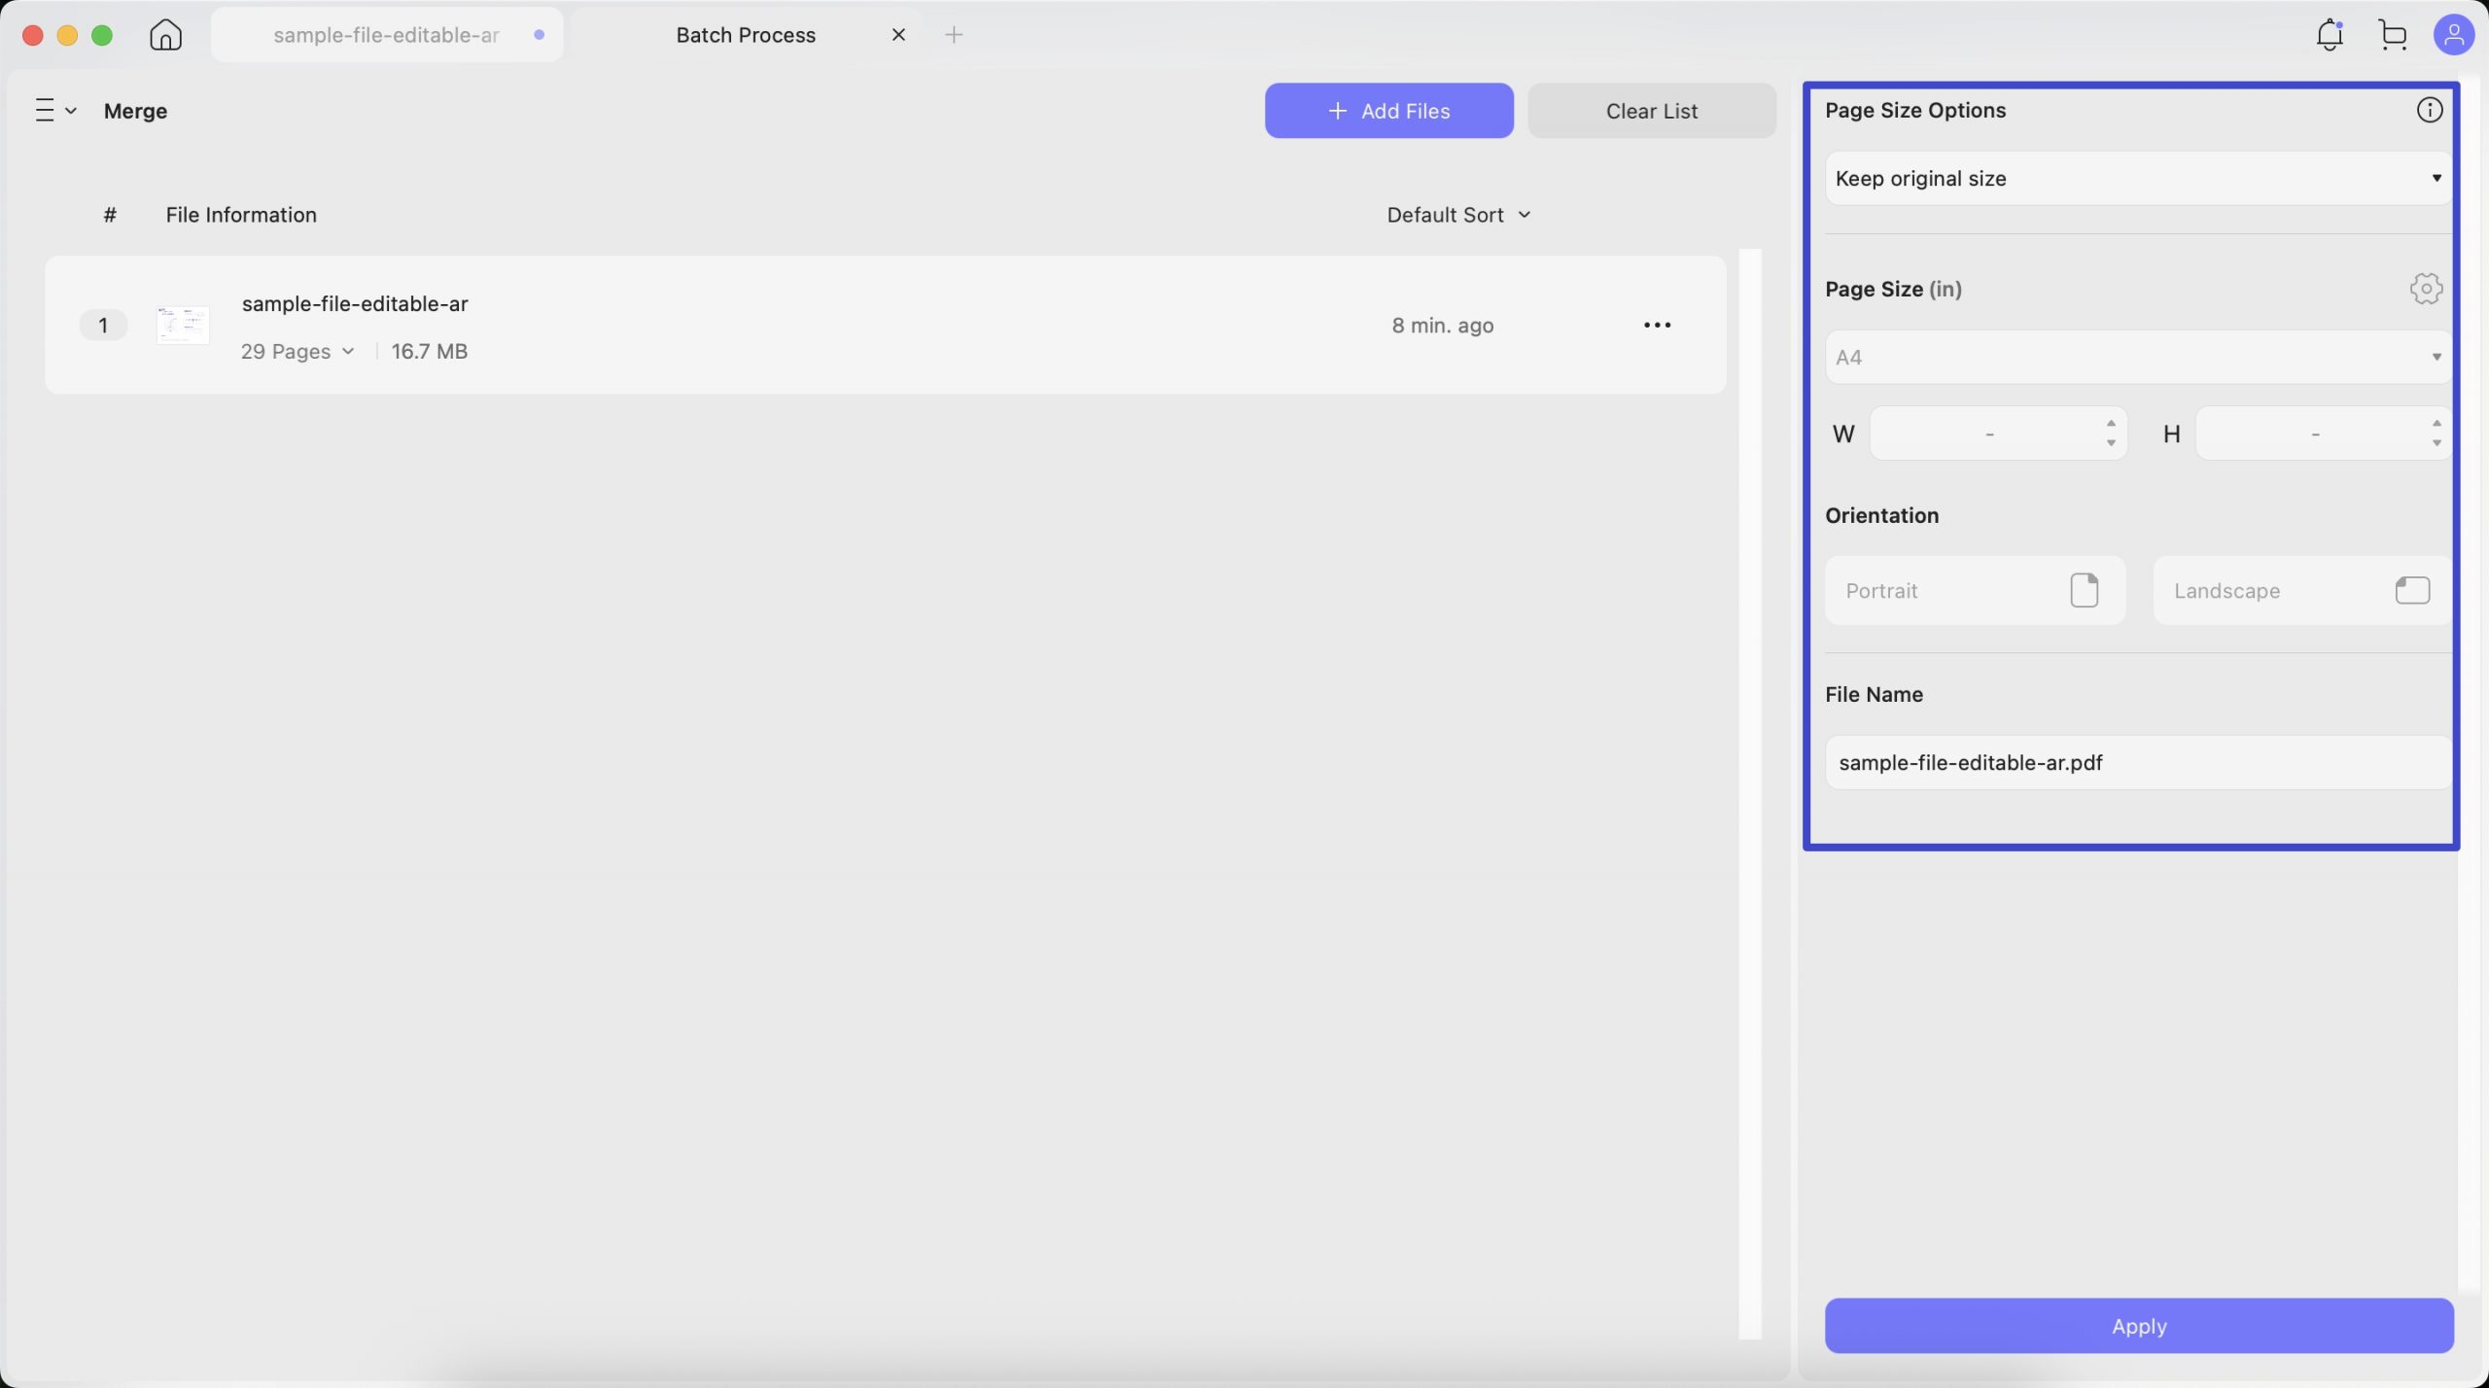Click the H height input field
Screen dimensions: 2489x1388
(x=2324, y=434)
